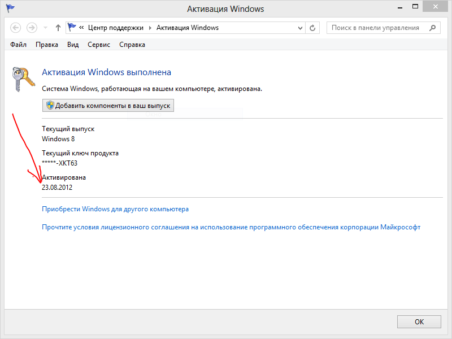Image resolution: width=452 pixels, height=339 pixels.
Task: Click the Активирована label
Action: click(x=64, y=177)
